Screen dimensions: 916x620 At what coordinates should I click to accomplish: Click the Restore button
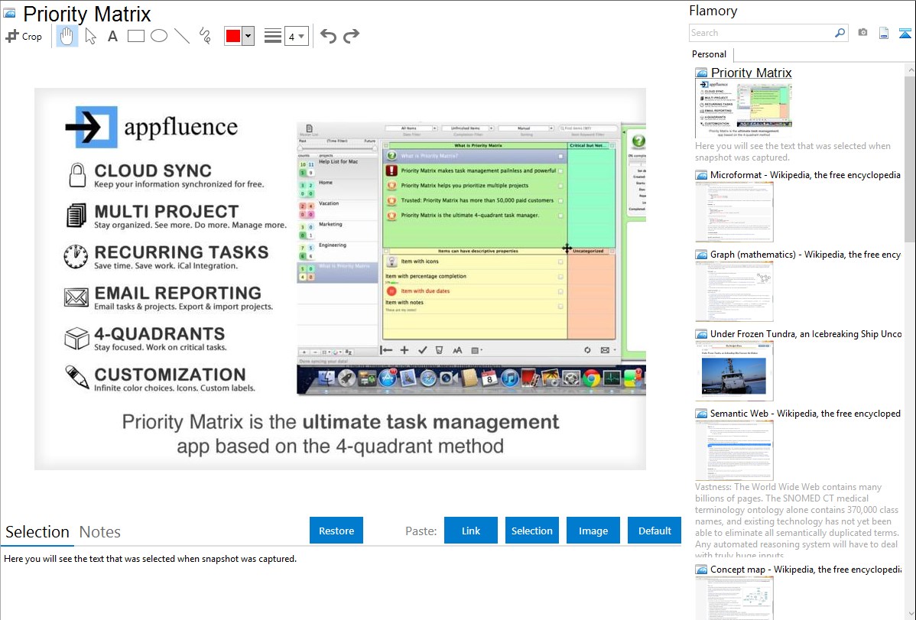pos(336,531)
